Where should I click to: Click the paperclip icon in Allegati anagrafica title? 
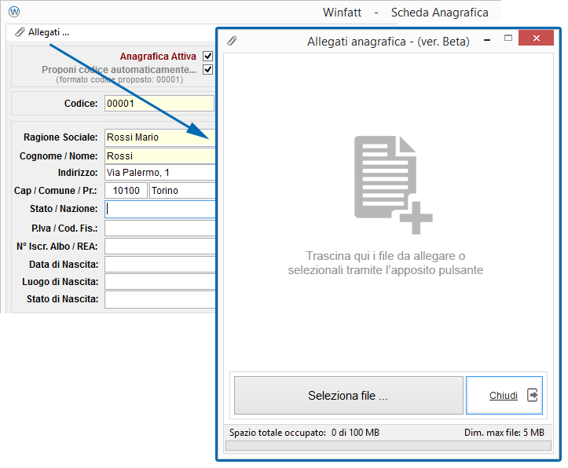232,41
